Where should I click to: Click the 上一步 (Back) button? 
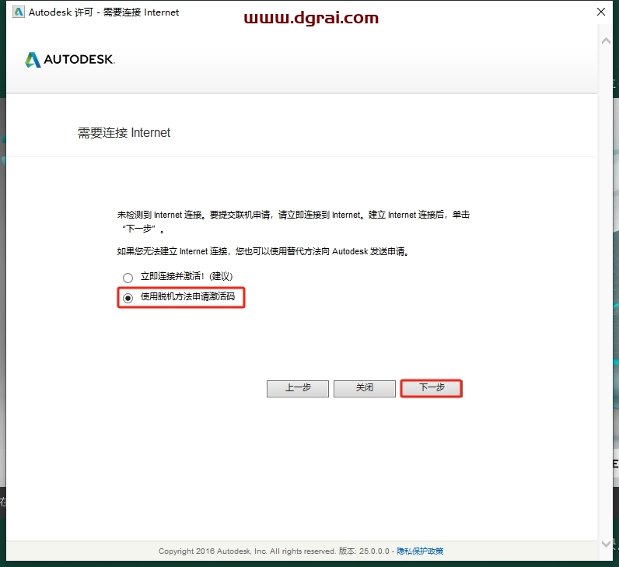click(298, 389)
